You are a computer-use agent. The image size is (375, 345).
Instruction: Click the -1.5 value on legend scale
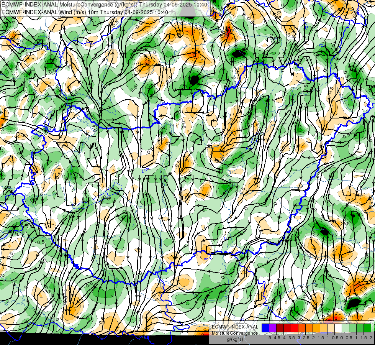[320, 338]
